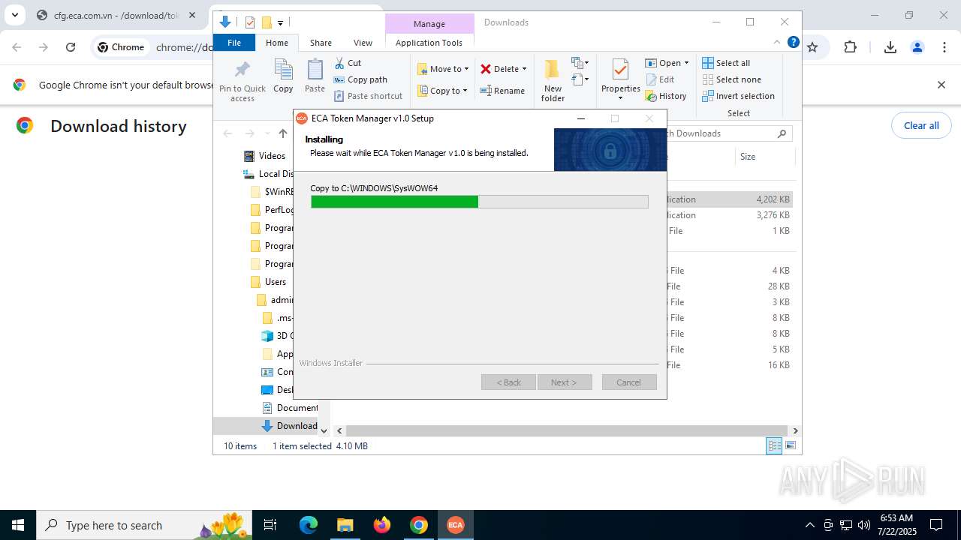
Task: Click Cancel in ECA setup
Action: [x=629, y=382]
